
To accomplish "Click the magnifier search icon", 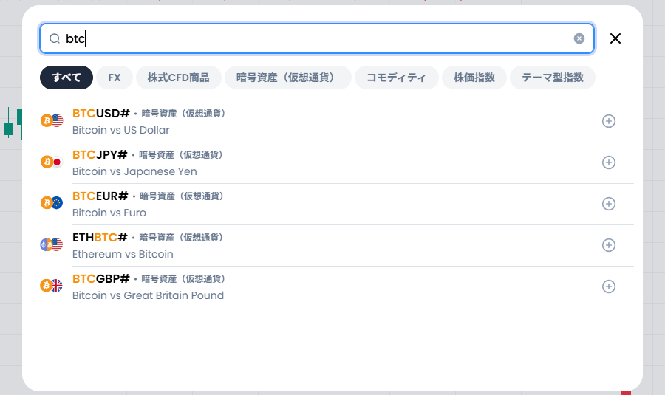I will coord(55,38).
